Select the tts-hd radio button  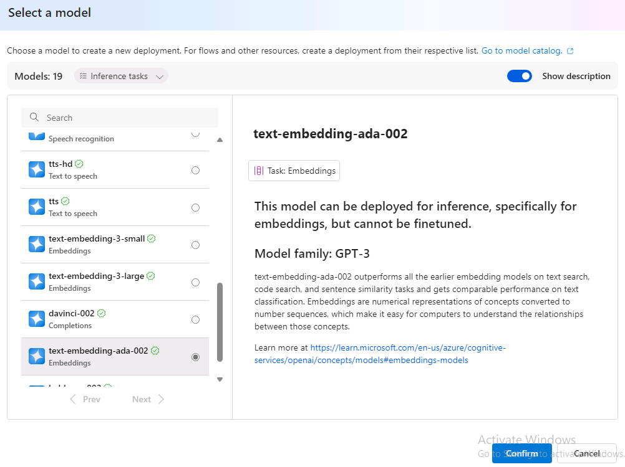(x=195, y=170)
